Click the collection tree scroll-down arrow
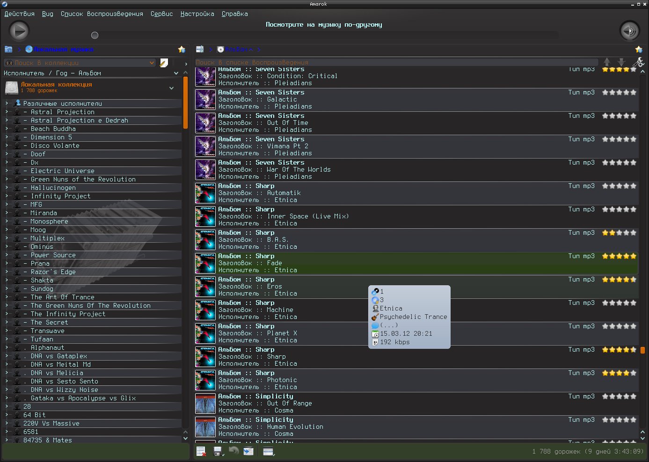 tap(185, 439)
